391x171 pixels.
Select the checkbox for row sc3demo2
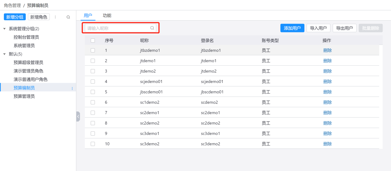coord(93,144)
